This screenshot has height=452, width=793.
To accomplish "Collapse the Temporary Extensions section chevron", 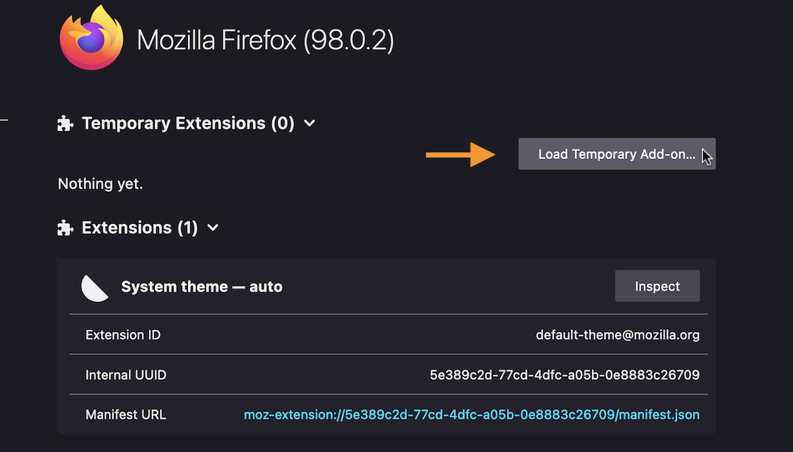I will click(310, 123).
